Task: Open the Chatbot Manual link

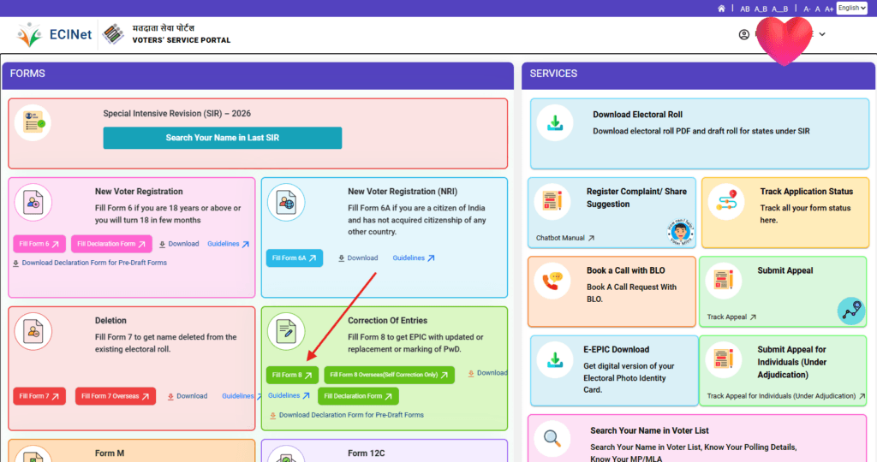Action: click(x=565, y=238)
